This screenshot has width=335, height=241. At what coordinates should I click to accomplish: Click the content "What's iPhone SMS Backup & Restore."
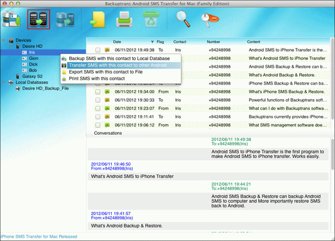coord(286,92)
